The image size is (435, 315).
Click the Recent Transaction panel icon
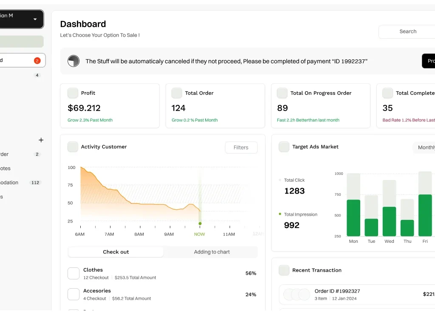tap(284, 270)
